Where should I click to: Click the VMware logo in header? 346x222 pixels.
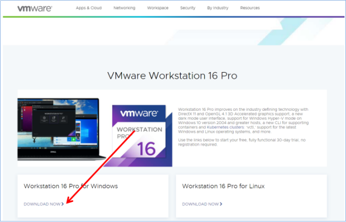35,8
